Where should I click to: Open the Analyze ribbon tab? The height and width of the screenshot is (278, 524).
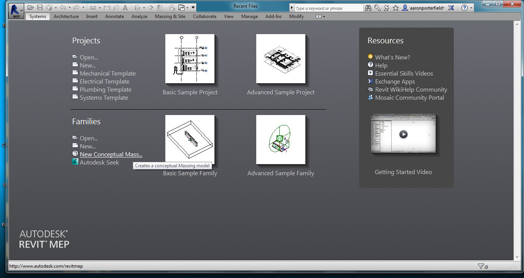[139, 16]
